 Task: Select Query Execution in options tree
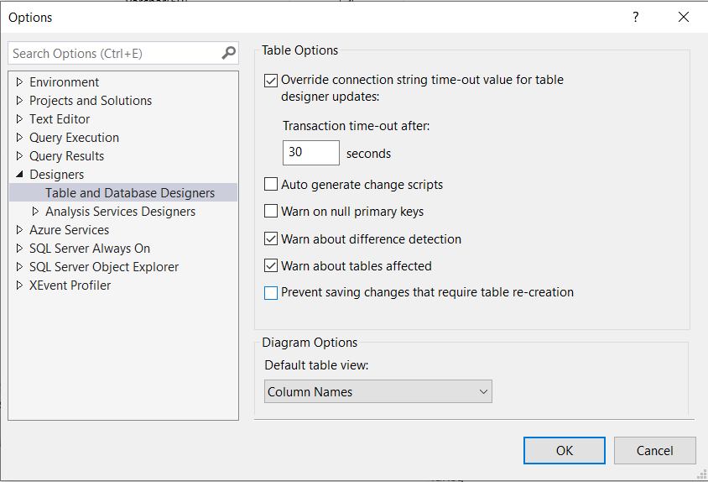74,138
